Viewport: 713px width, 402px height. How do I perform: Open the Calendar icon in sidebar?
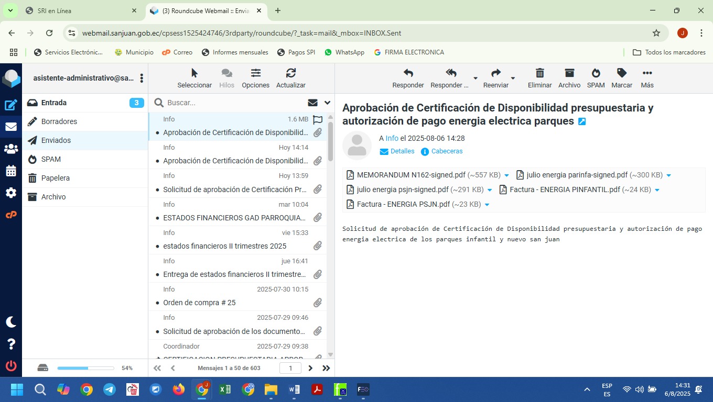pos(11,171)
